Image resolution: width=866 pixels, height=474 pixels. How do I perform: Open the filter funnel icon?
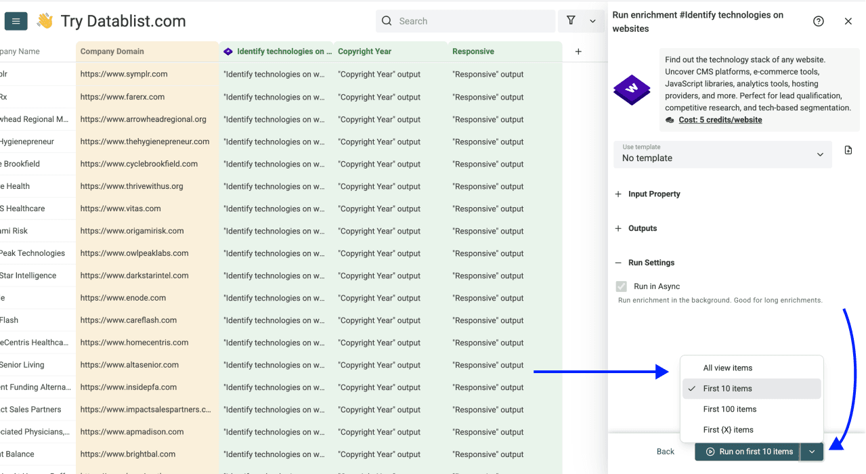pos(571,21)
